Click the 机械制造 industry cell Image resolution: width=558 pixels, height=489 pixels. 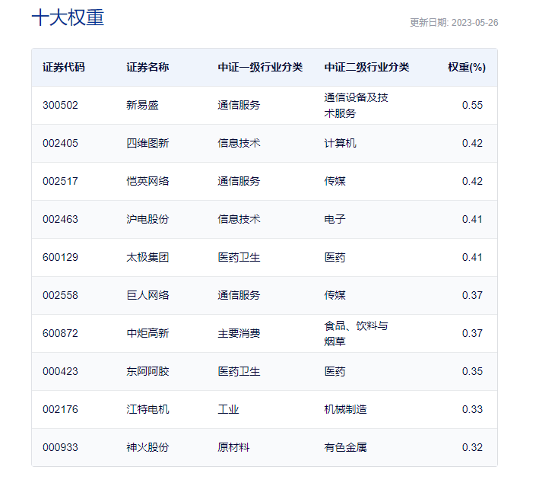point(346,410)
